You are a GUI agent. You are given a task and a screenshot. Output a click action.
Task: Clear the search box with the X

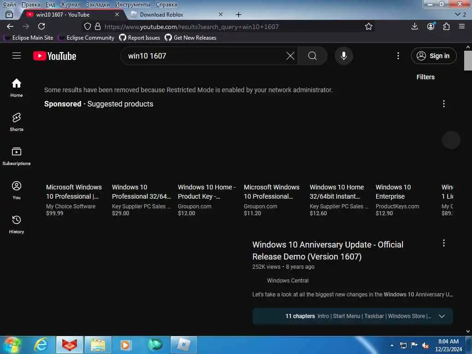290,56
